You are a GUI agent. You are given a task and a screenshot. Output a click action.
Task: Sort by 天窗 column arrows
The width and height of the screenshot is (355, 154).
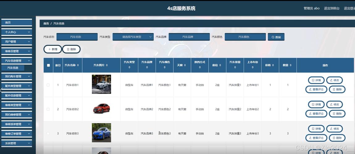pyautogui.click(x=185, y=65)
